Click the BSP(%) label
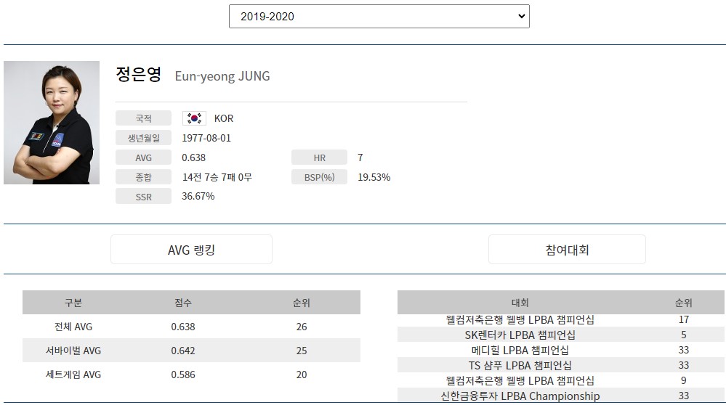Screen dimensions: 726x405 320,177
